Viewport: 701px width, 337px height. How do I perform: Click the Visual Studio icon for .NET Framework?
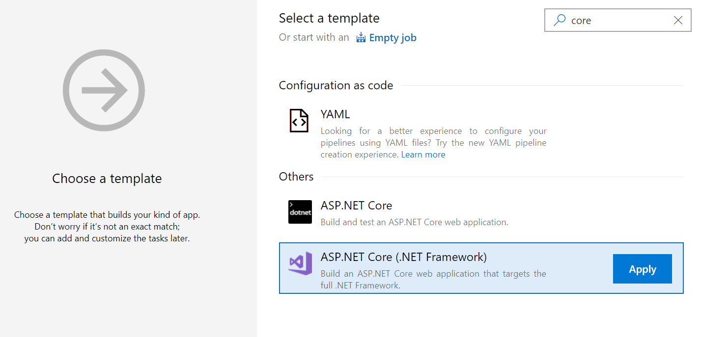300,263
